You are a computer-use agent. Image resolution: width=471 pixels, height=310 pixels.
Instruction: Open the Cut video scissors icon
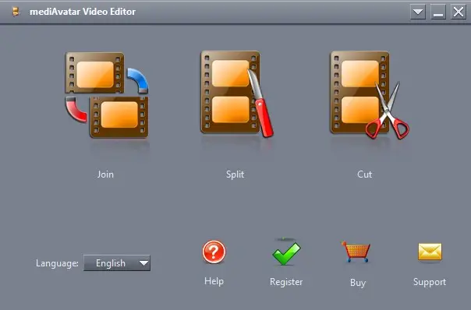369,95
